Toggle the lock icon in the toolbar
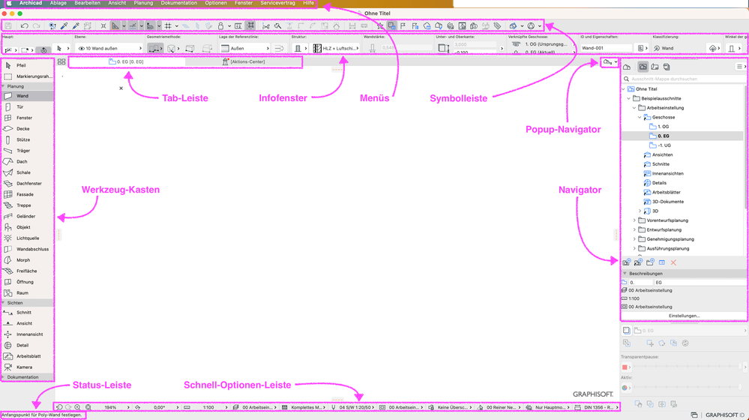Image resolution: width=749 pixels, height=420 pixels. coord(220,25)
